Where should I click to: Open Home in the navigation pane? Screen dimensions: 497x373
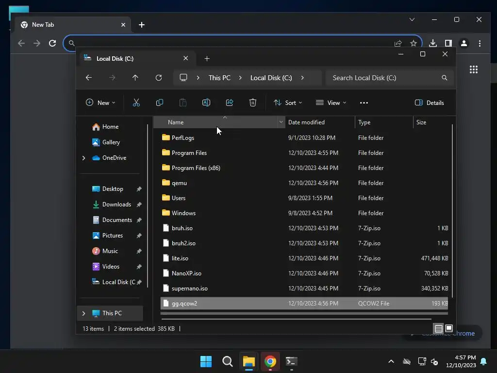click(110, 127)
